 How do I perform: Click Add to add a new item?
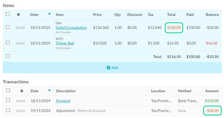pos(112,68)
